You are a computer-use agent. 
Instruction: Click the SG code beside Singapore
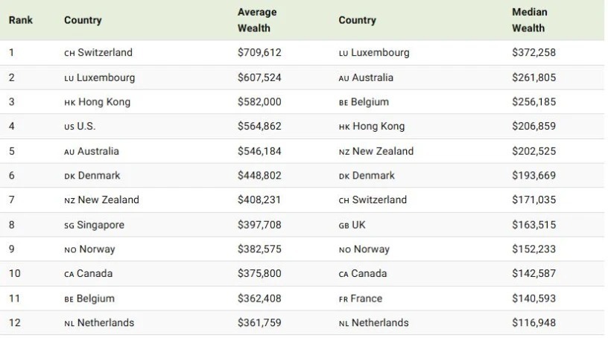click(x=69, y=226)
